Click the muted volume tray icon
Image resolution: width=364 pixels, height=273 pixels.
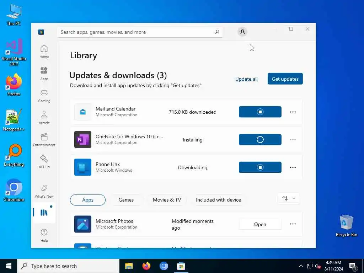click(318, 266)
